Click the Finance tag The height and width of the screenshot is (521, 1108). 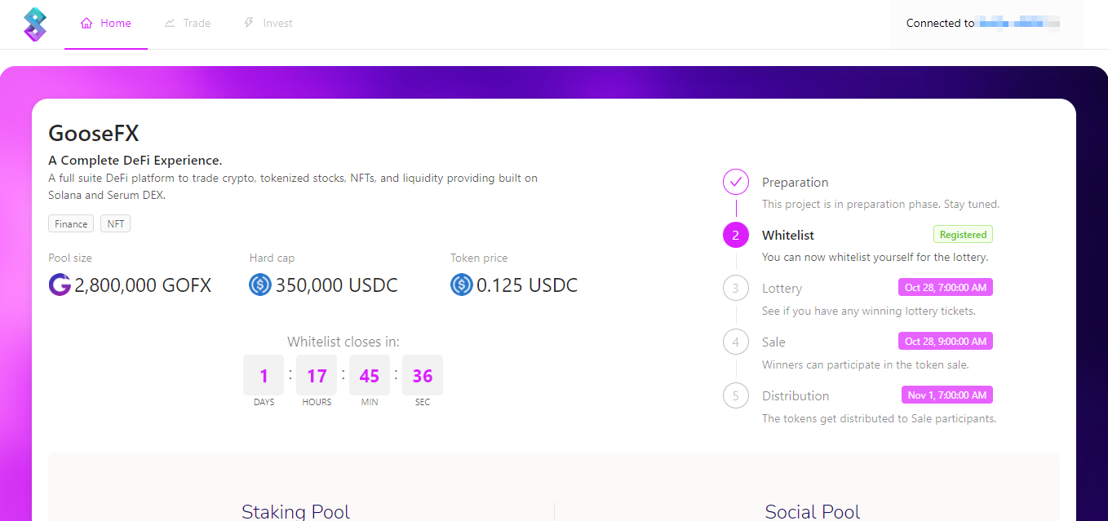[71, 223]
